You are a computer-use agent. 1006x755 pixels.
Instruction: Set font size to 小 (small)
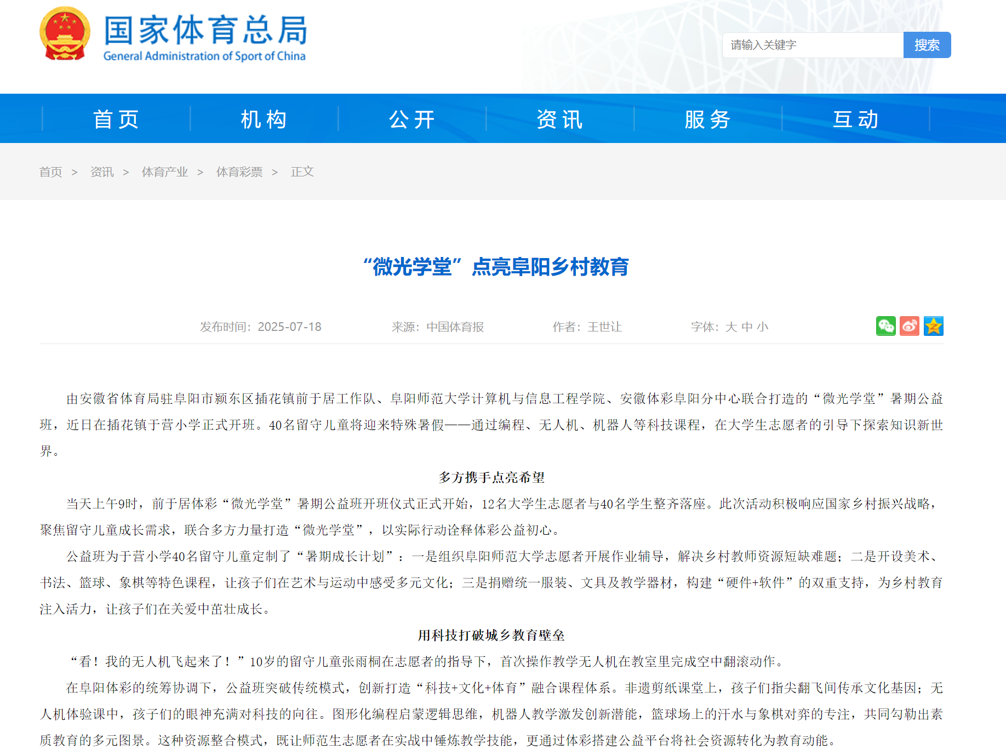tap(763, 327)
